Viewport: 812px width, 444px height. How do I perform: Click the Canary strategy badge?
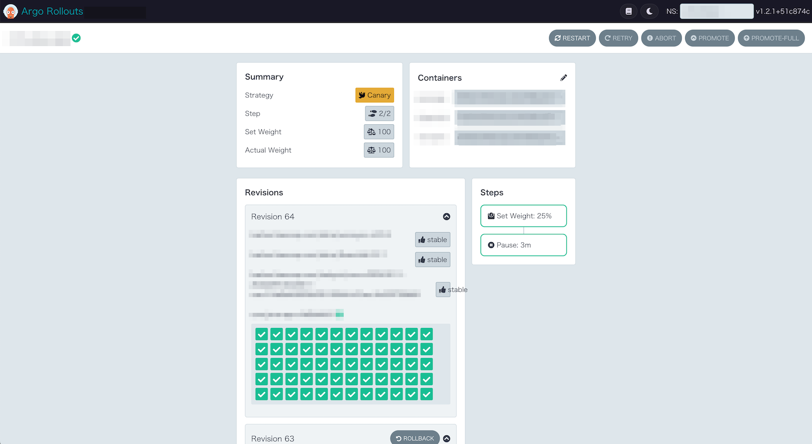[x=375, y=95]
